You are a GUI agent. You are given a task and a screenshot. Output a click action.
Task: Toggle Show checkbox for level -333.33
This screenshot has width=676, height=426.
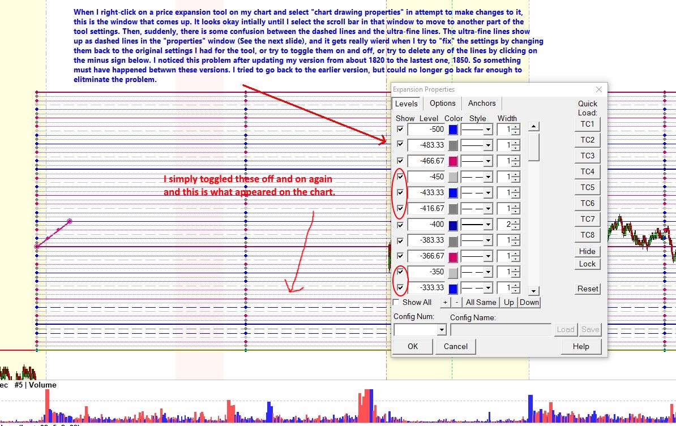pyautogui.click(x=400, y=287)
